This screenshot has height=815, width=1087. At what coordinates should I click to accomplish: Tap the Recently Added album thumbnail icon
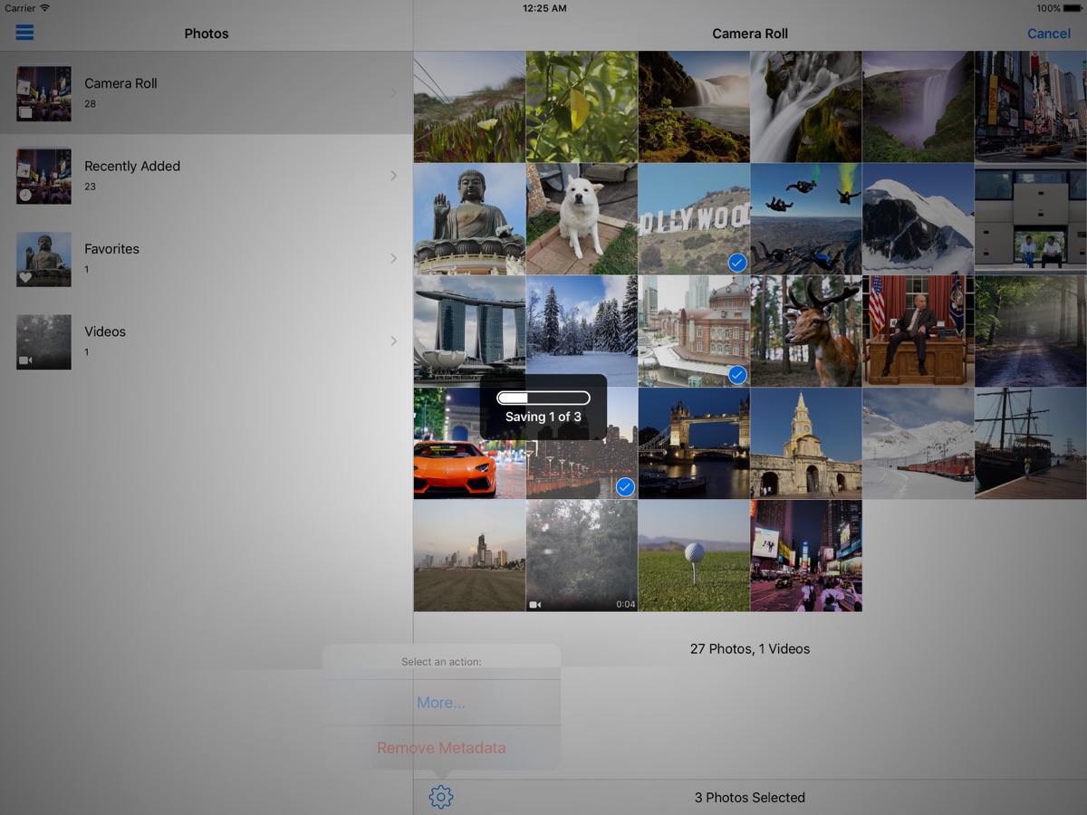tap(43, 176)
